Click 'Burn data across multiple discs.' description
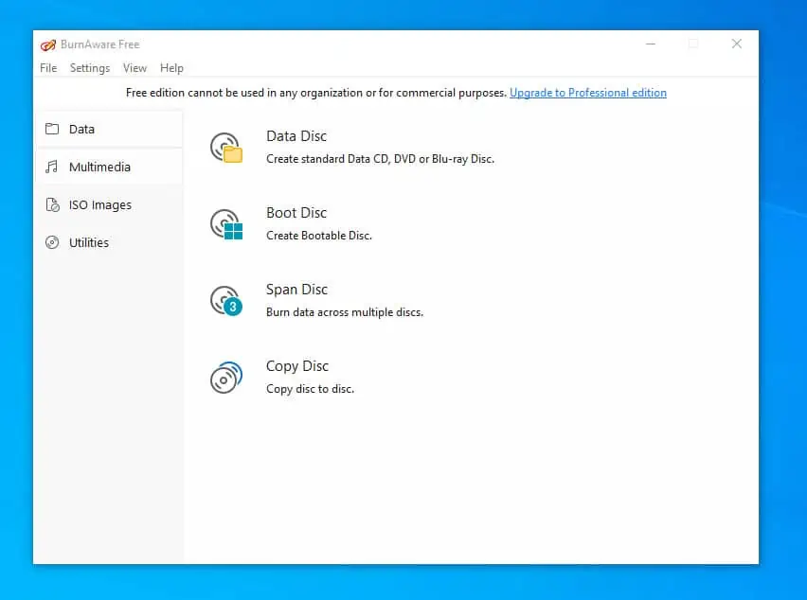The height and width of the screenshot is (600, 807). [x=345, y=312]
